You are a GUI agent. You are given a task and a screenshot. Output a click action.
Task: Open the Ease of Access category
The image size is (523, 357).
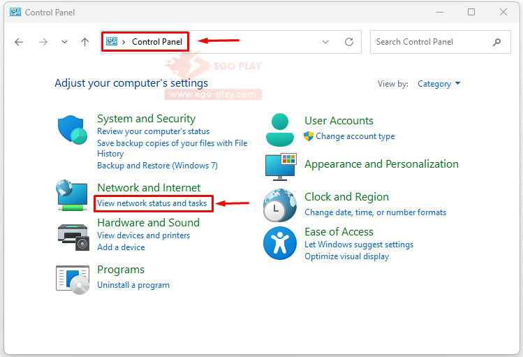tap(339, 231)
